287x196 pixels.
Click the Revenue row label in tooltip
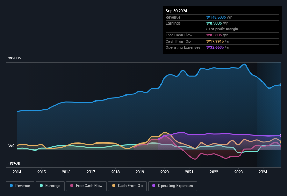point(173,17)
